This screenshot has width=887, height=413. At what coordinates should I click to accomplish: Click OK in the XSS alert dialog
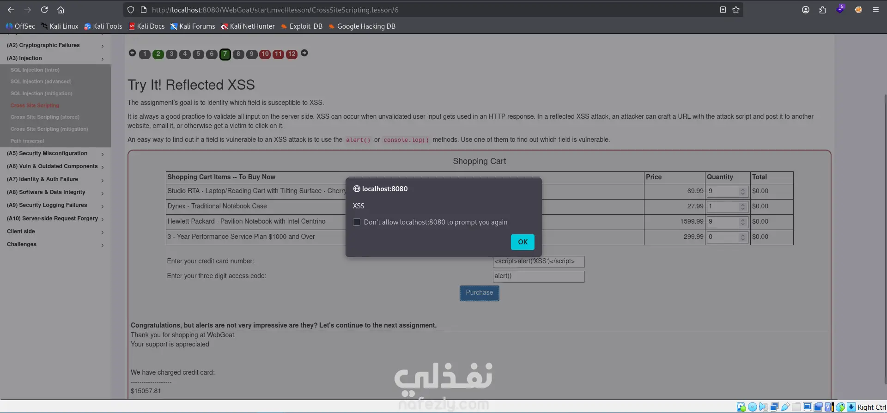tap(522, 242)
